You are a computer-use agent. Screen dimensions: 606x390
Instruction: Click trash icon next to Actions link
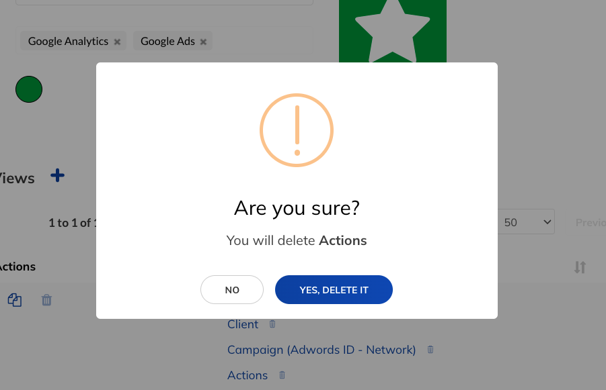[282, 375]
